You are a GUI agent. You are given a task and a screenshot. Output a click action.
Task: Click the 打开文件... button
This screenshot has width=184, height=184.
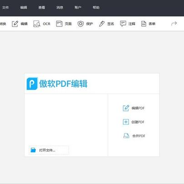pos(49,150)
